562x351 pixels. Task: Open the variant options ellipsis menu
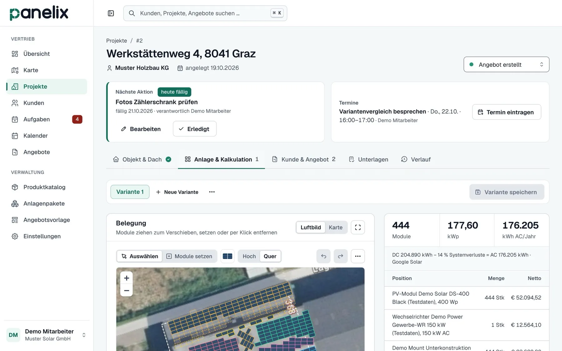(212, 192)
